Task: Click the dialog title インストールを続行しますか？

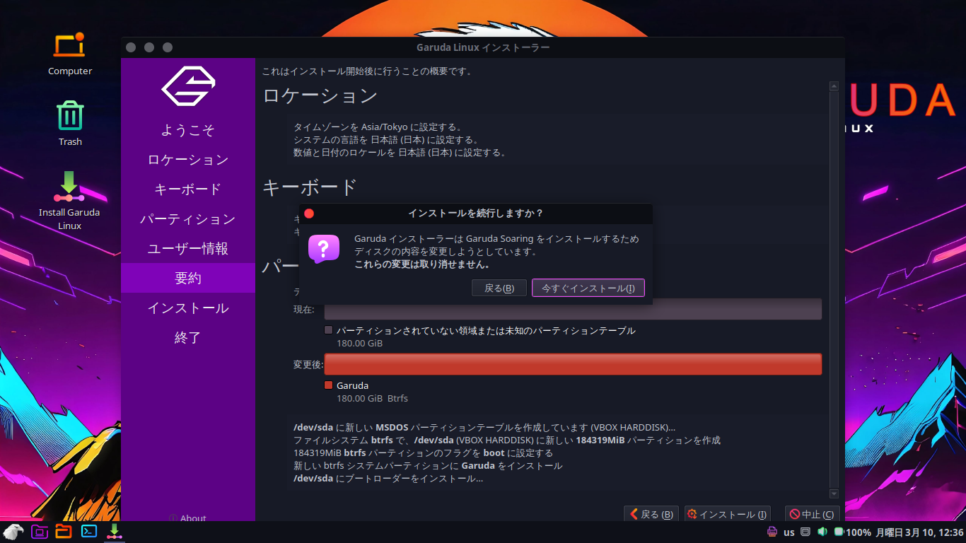Action: coord(476,213)
